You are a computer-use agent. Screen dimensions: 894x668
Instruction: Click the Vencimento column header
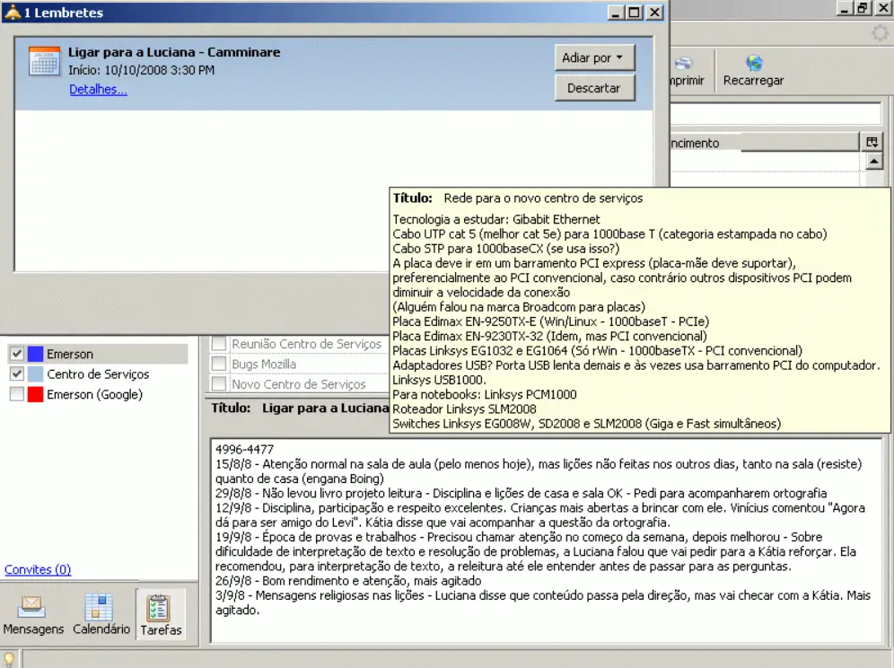pos(764,143)
